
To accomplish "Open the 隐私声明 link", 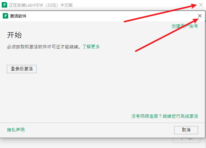I will (x=16, y=130).
